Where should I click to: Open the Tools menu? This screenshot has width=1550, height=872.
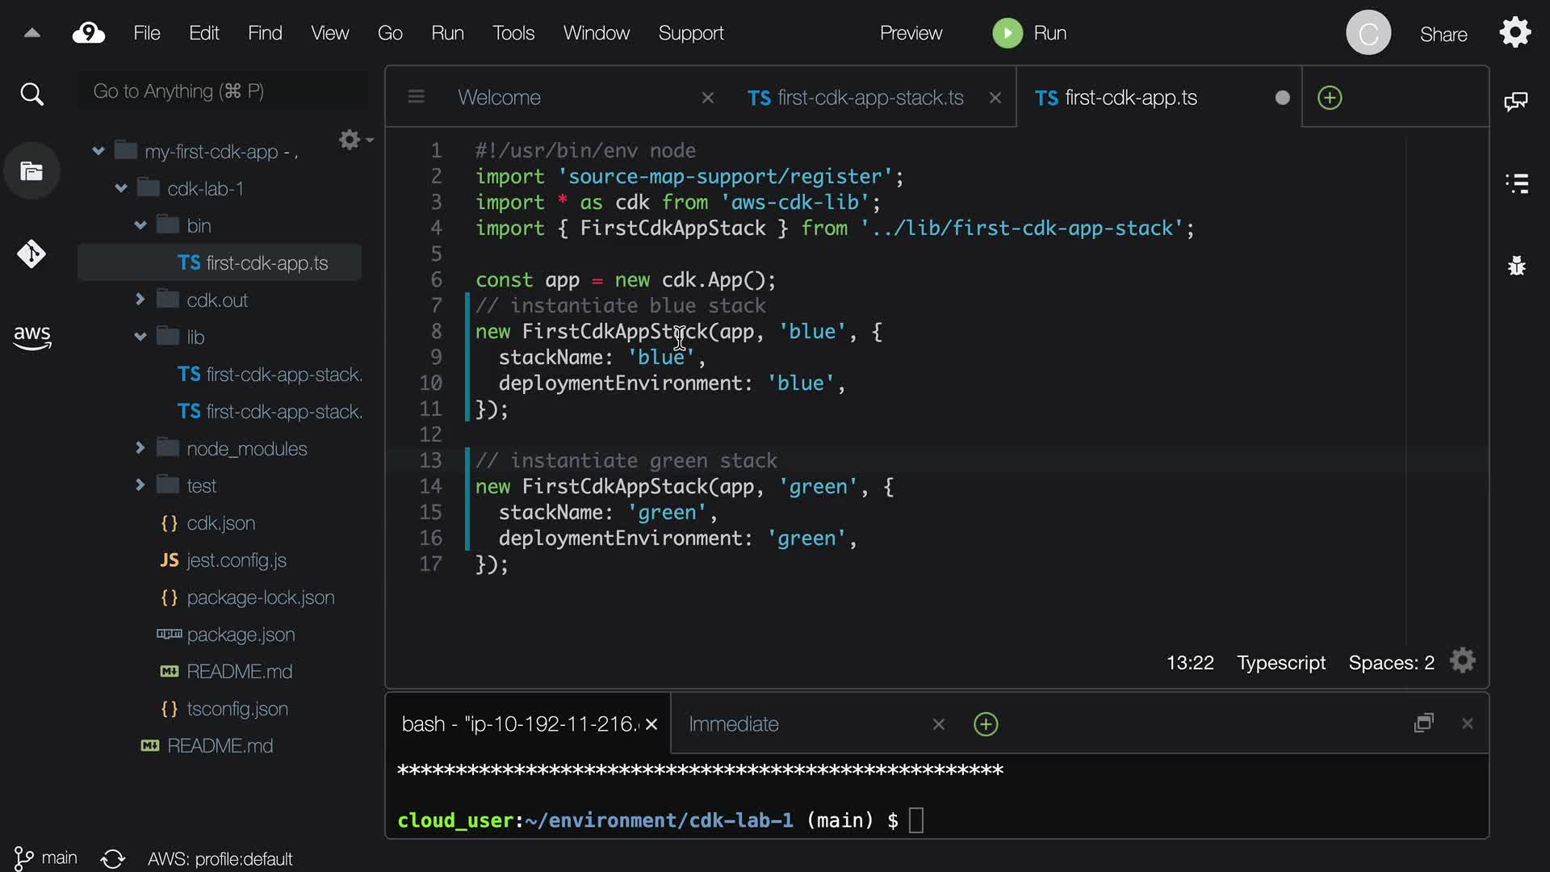point(513,33)
